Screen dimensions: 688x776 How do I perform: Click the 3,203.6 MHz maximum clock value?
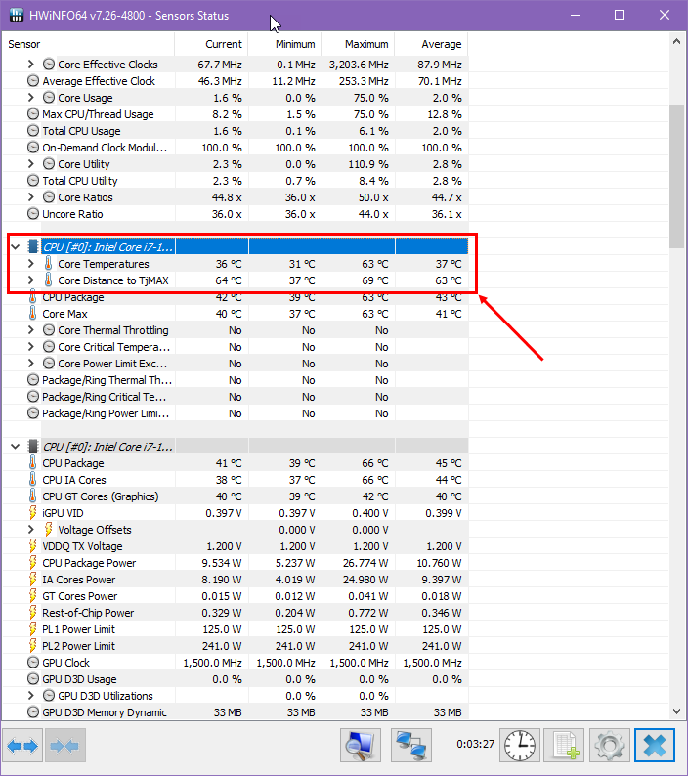(x=359, y=65)
